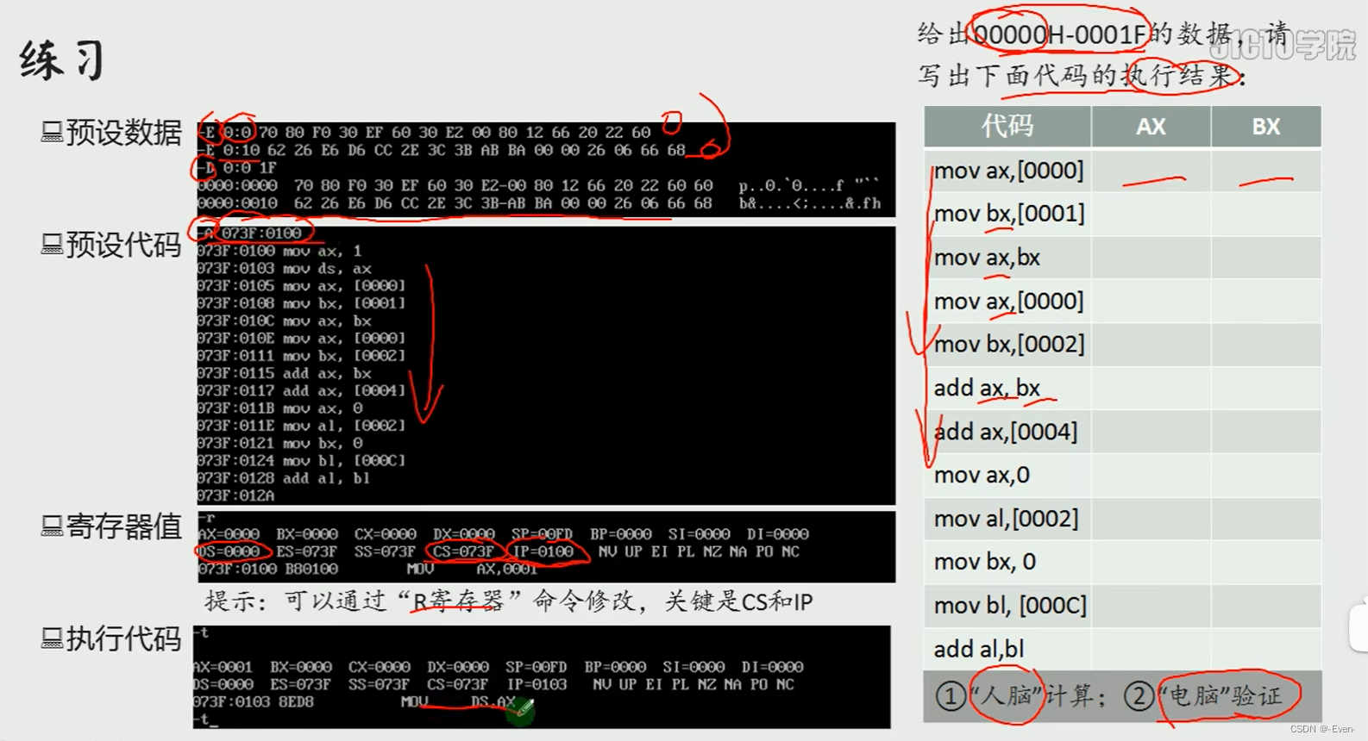1368x741 pixels.
Task: Click debug line '073F:0128 add al, bl'
Action: tap(284, 477)
